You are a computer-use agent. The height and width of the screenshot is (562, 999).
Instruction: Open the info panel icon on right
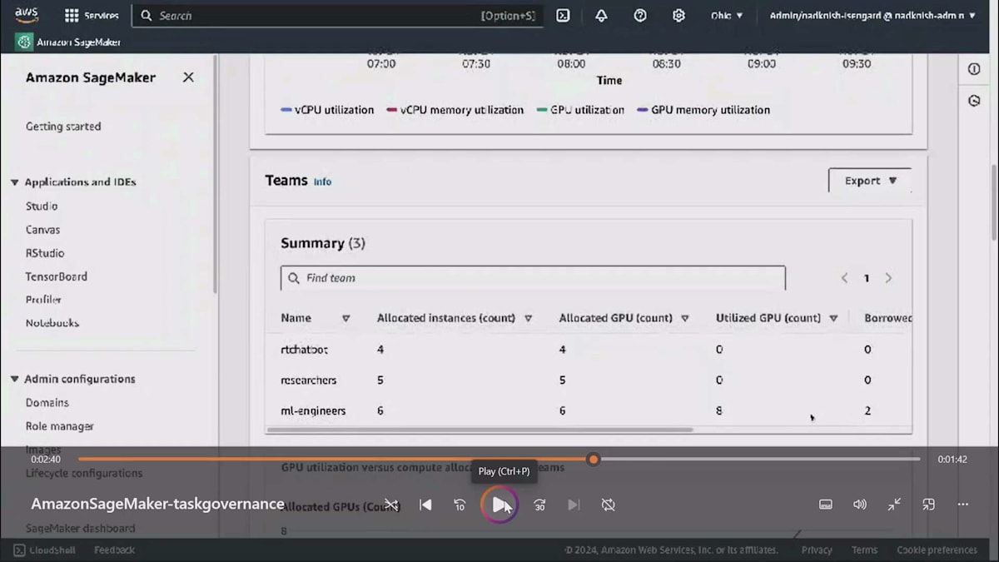974,69
